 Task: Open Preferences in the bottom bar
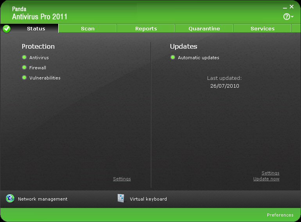[x=280, y=215]
